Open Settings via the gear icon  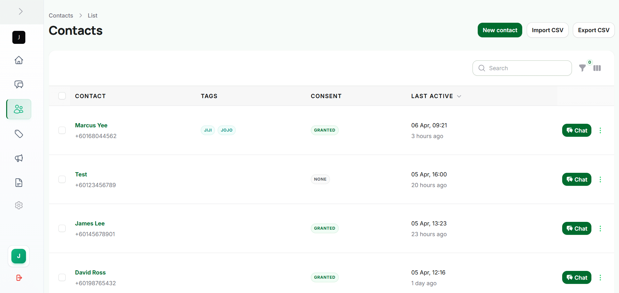point(19,205)
